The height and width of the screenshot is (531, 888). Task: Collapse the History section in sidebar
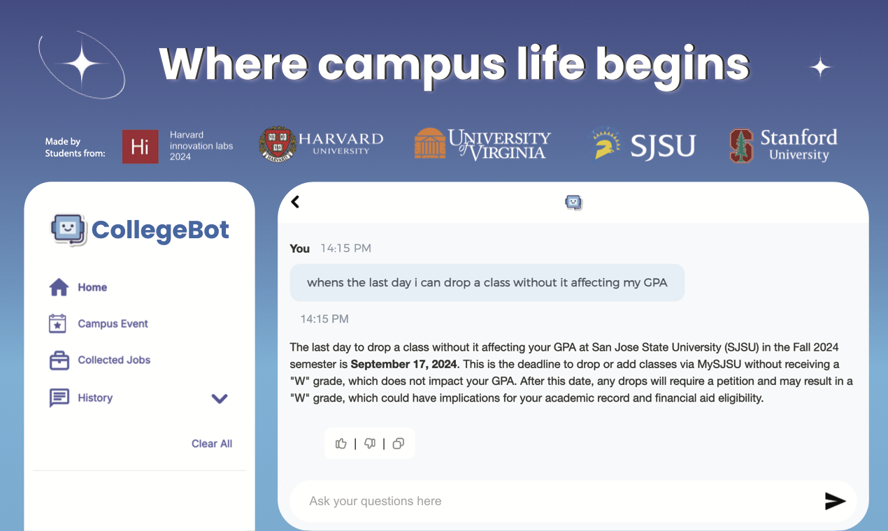tap(220, 398)
